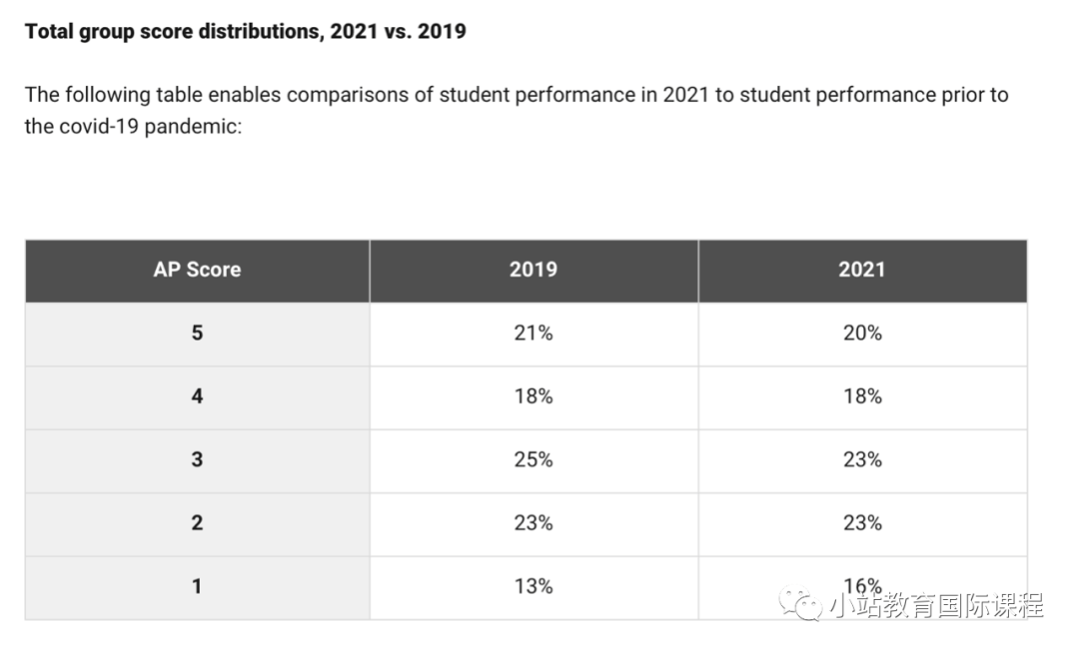Click the AP Score 5 row label
The height and width of the screenshot is (653, 1079).
tap(197, 333)
